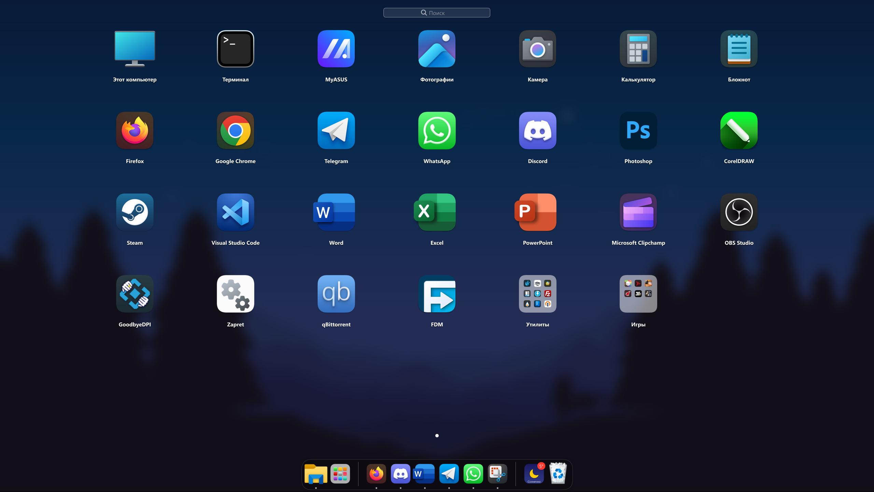Open the Steam app
This screenshot has height=492, width=874.
(x=135, y=212)
